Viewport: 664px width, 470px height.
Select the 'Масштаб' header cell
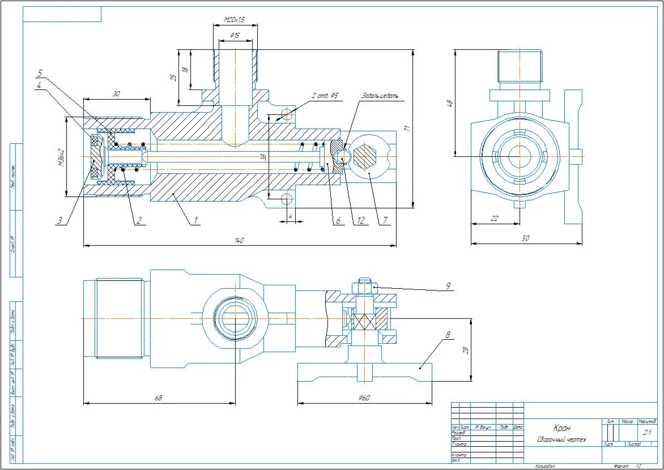tap(646, 421)
